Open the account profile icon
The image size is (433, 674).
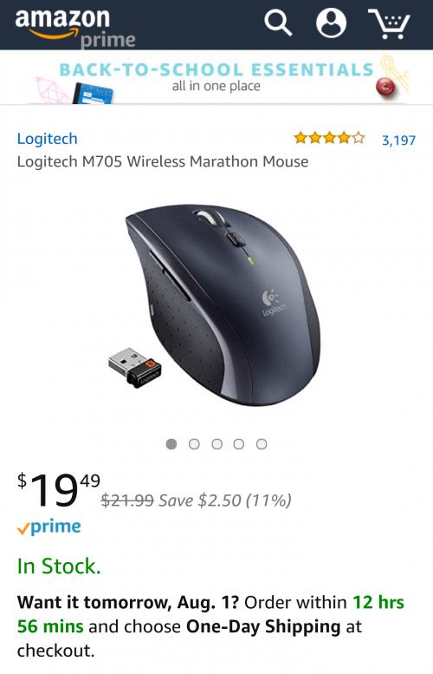pyautogui.click(x=331, y=23)
